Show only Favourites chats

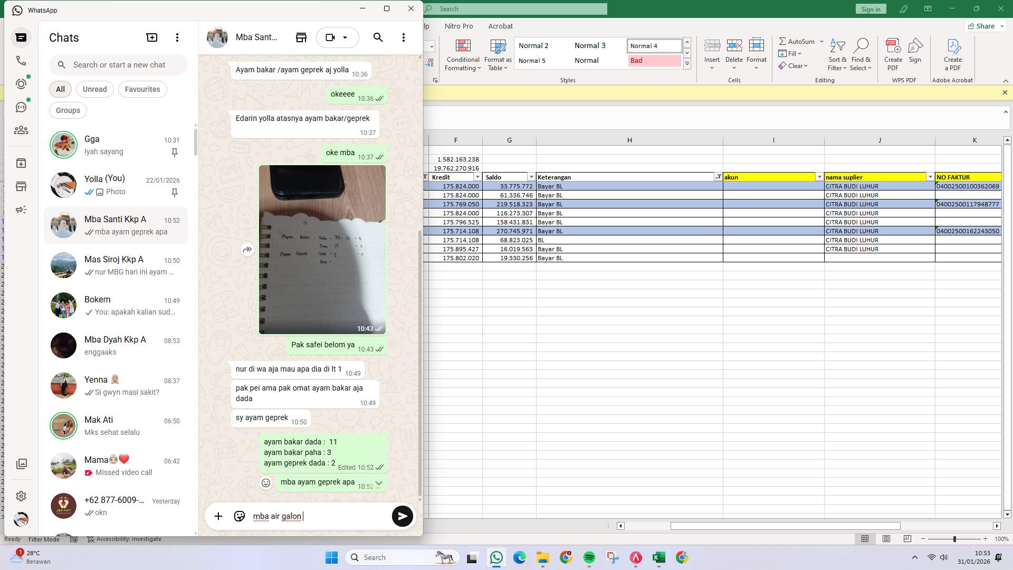(142, 89)
